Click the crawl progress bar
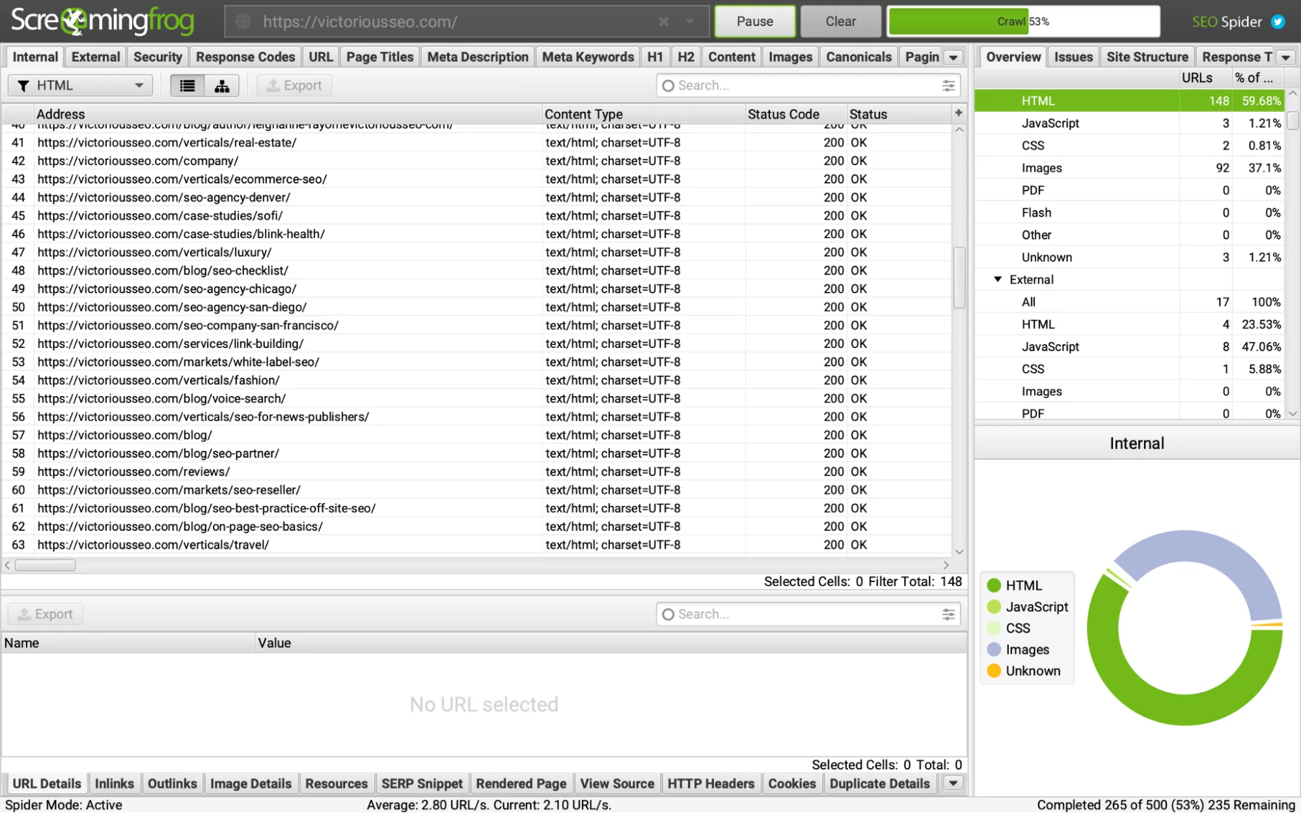Image resolution: width=1301 pixels, height=813 pixels. pyautogui.click(x=1024, y=21)
